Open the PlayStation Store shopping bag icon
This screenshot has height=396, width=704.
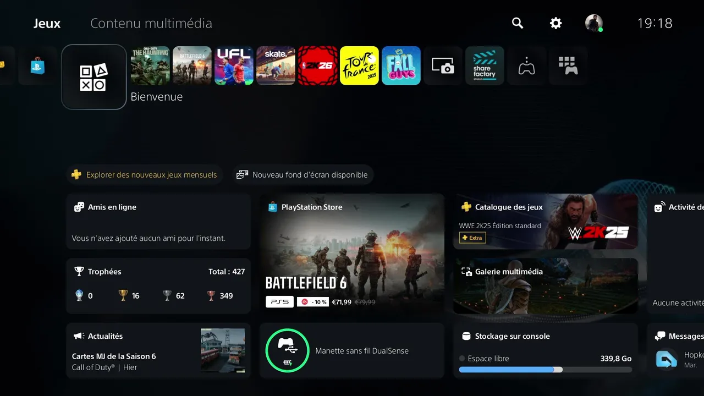(x=37, y=66)
